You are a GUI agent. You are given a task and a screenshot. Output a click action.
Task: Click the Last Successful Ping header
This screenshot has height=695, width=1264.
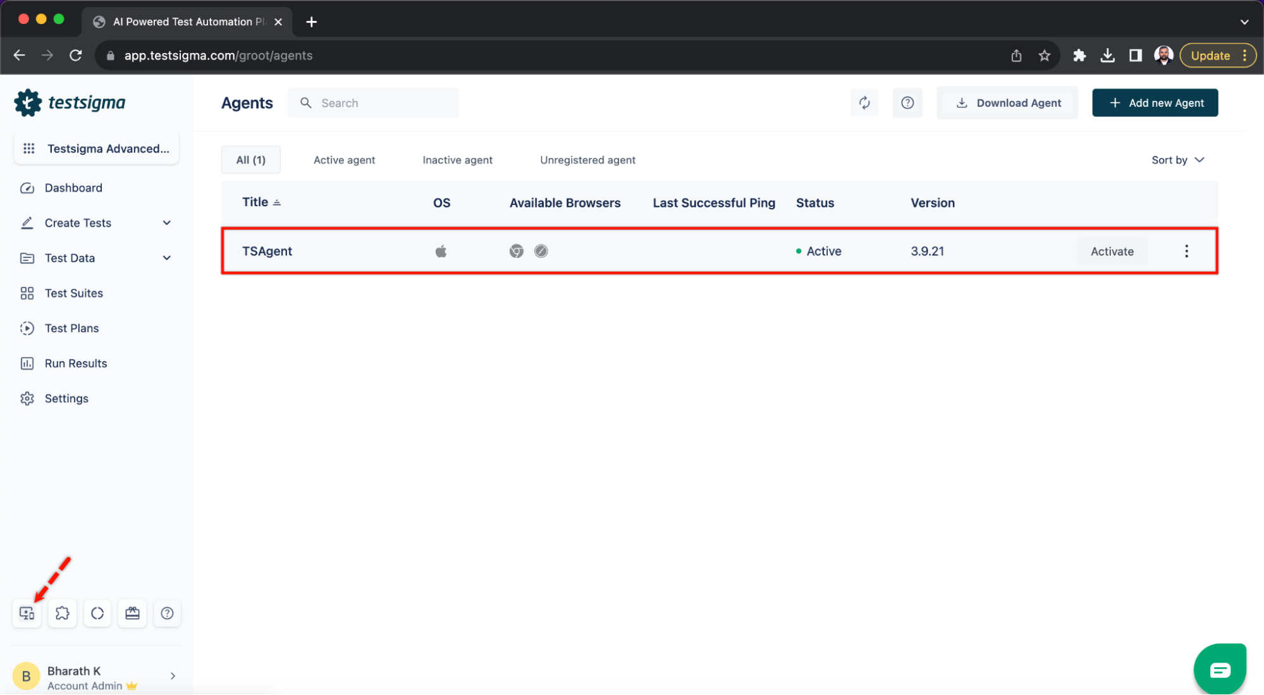[713, 203]
